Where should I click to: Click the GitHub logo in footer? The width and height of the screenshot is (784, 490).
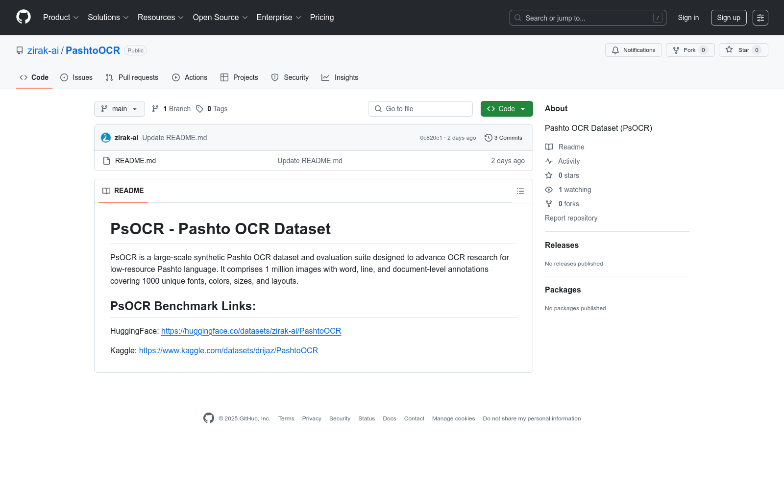tap(209, 418)
